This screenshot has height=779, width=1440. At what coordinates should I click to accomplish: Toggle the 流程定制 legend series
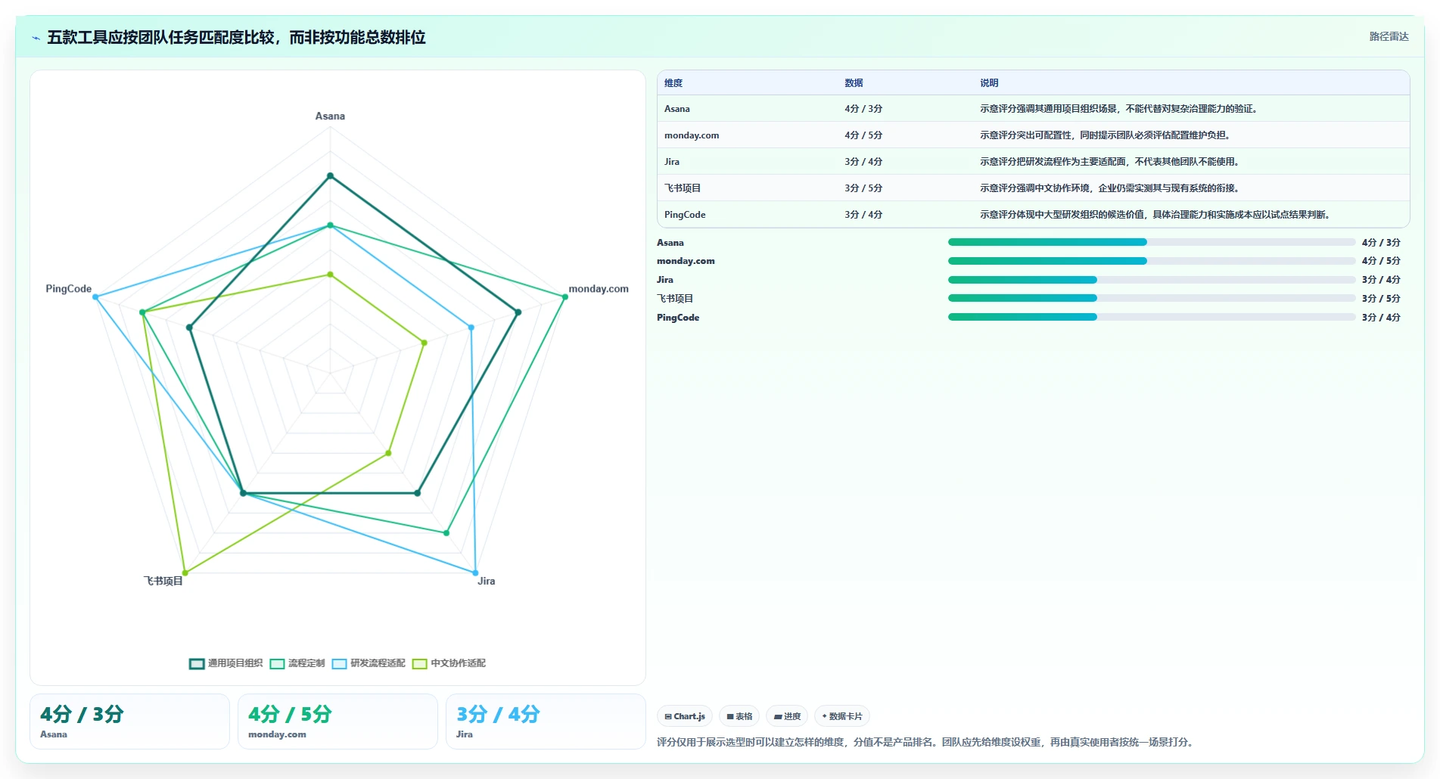pyautogui.click(x=297, y=663)
